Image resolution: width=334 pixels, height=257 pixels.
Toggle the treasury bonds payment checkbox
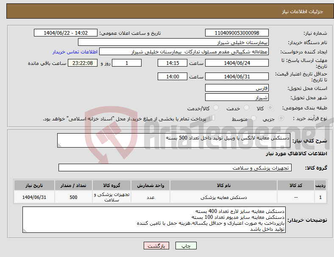tap(212, 118)
